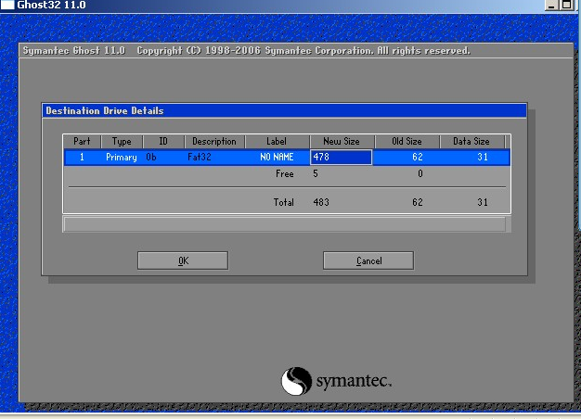The width and height of the screenshot is (581, 419).
Task: Click the Data Size column header
Action: click(x=471, y=142)
